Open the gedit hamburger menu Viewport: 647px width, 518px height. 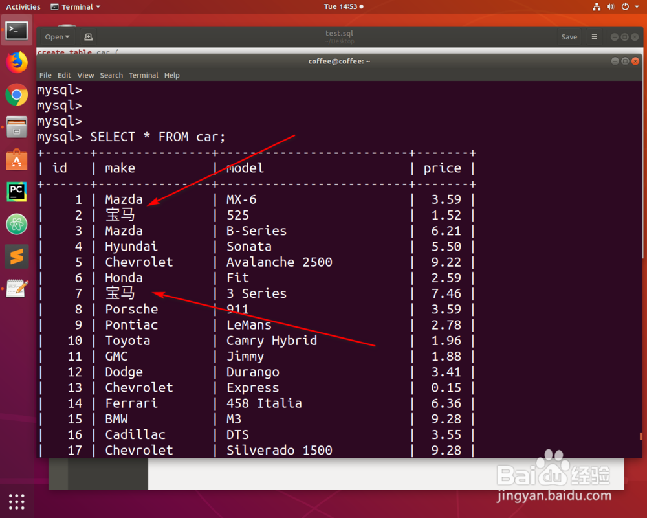coord(594,37)
